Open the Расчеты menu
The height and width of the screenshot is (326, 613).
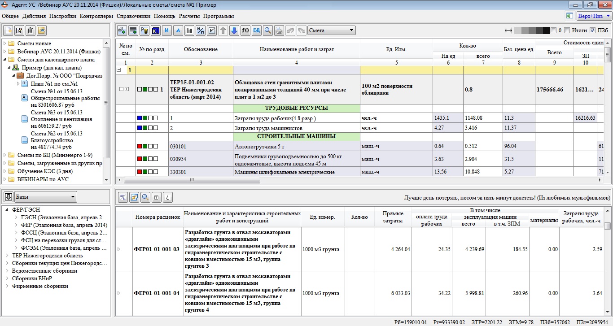(x=189, y=16)
